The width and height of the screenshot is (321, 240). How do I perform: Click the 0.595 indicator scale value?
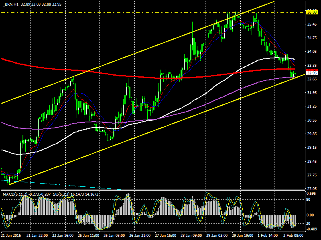[312, 193]
